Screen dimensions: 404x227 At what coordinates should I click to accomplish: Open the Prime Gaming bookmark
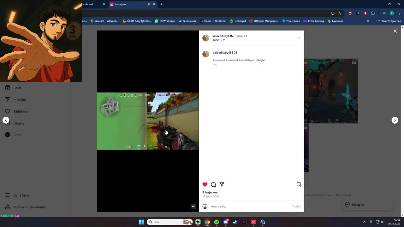pyautogui.click(x=313, y=21)
